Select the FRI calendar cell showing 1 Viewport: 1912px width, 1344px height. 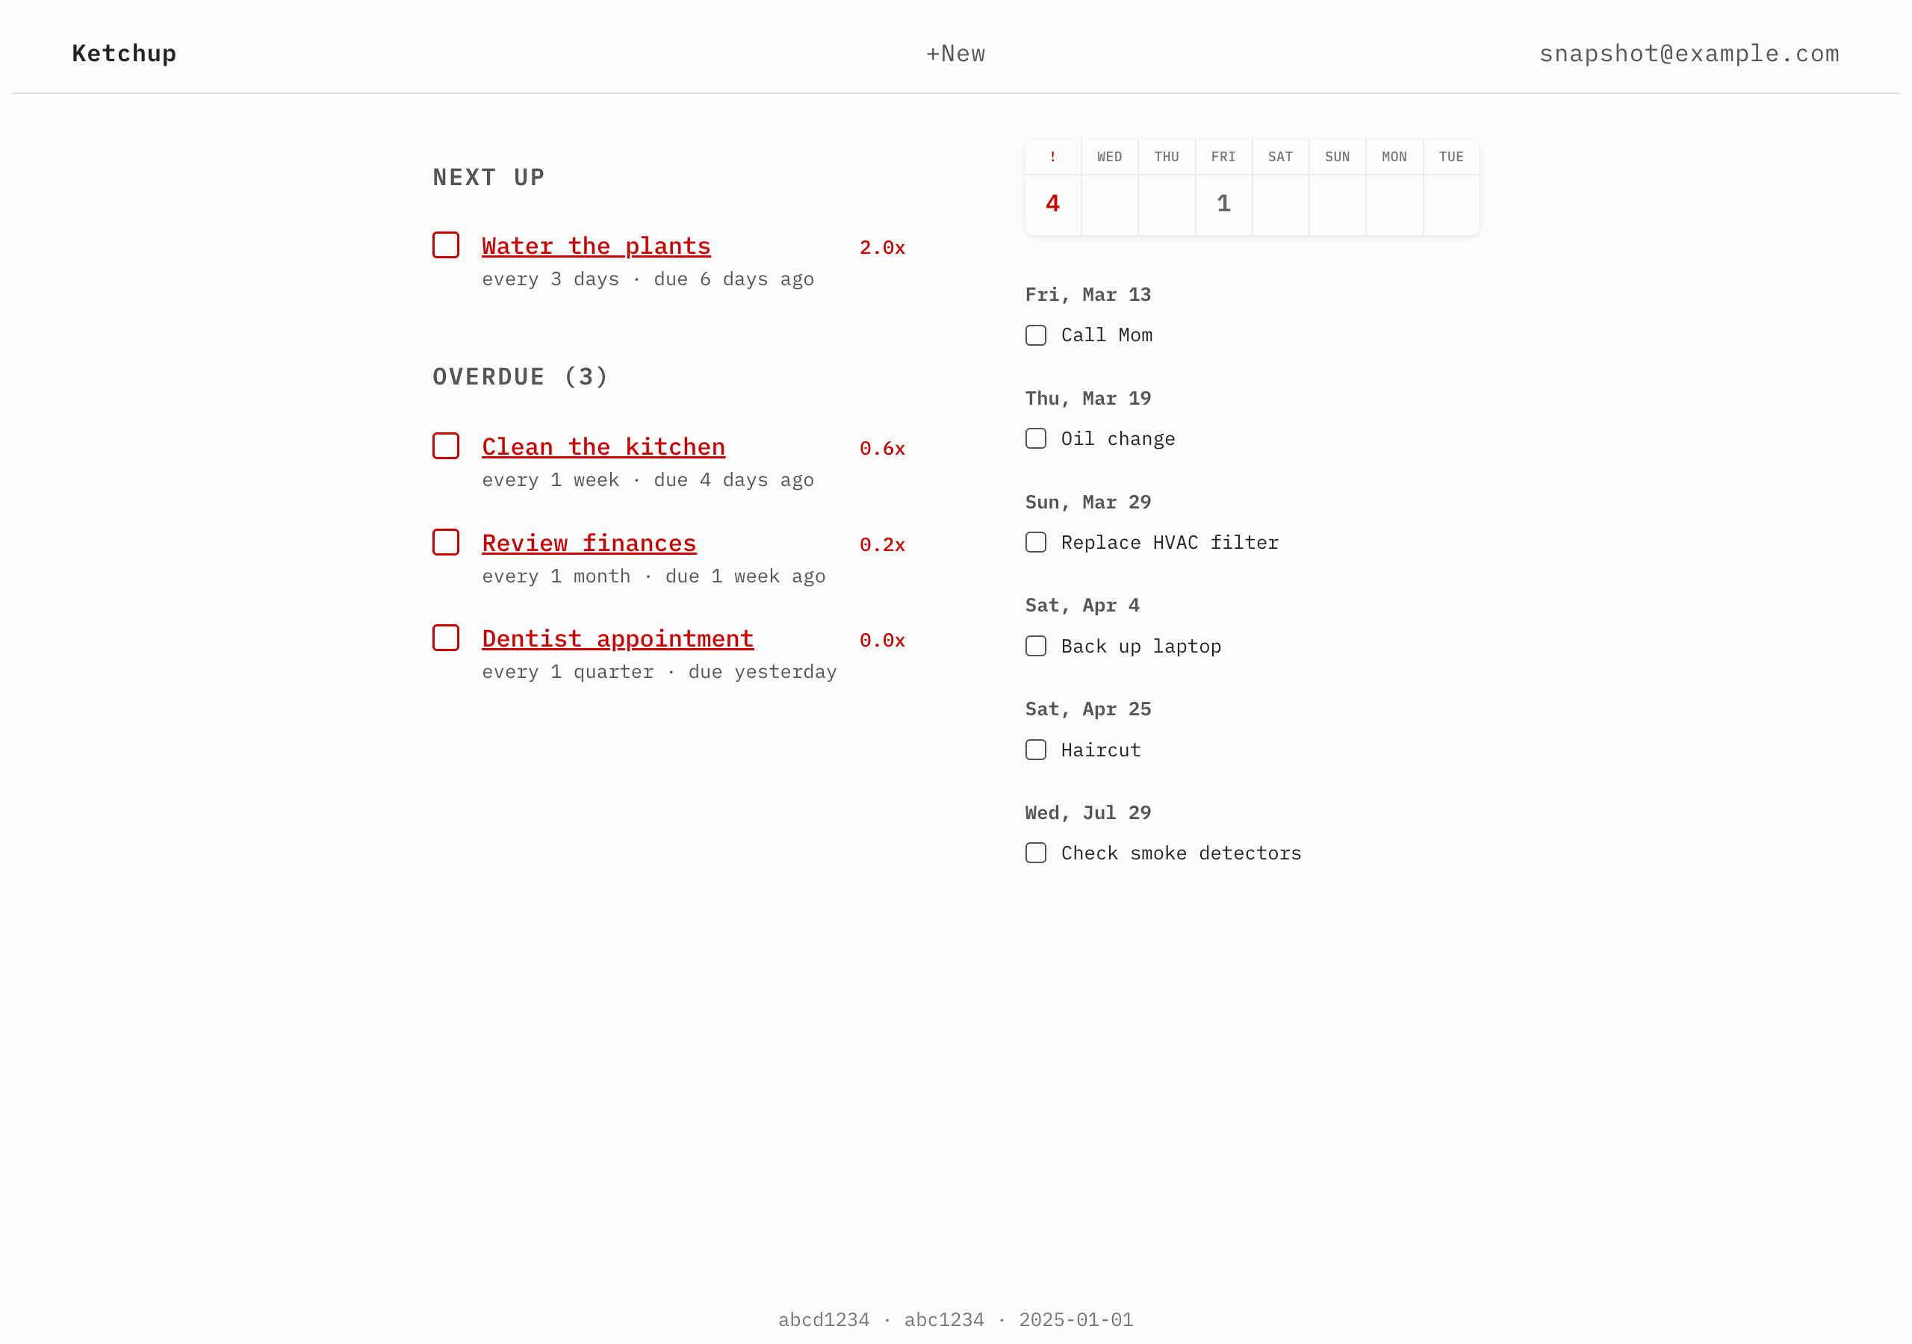pos(1223,204)
